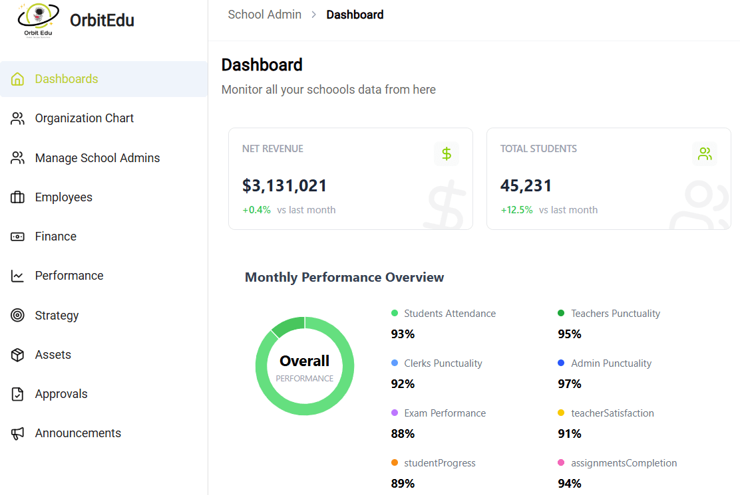Click the people icon on Total Students card
The image size is (740, 495).
click(x=705, y=153)
